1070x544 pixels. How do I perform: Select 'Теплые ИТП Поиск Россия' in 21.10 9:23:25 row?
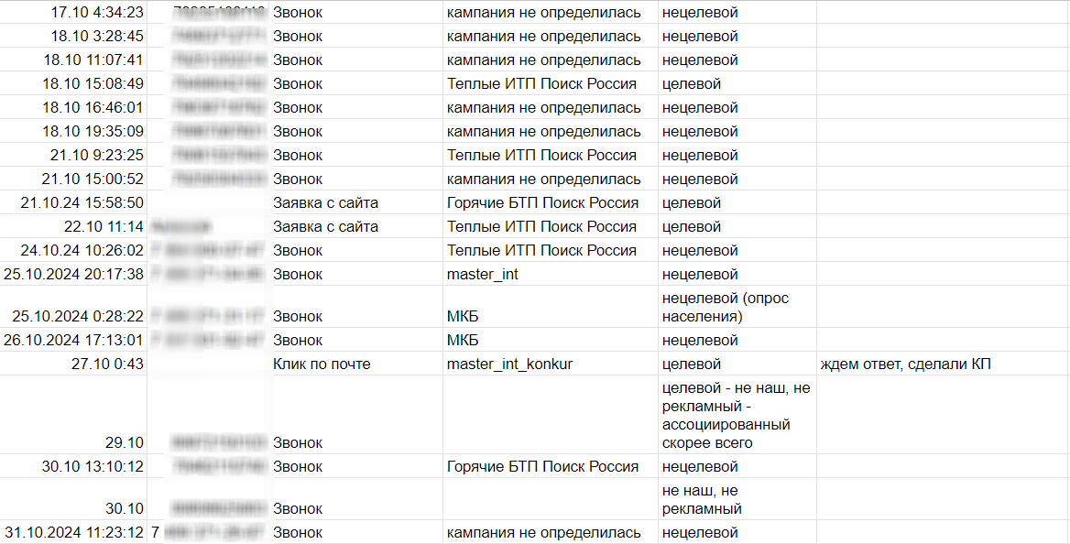click(541, 156)
